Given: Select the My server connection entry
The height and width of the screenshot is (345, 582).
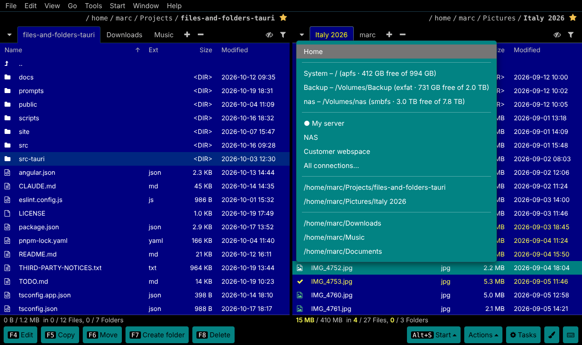Looking at the screenshot, I should (396, 123).
